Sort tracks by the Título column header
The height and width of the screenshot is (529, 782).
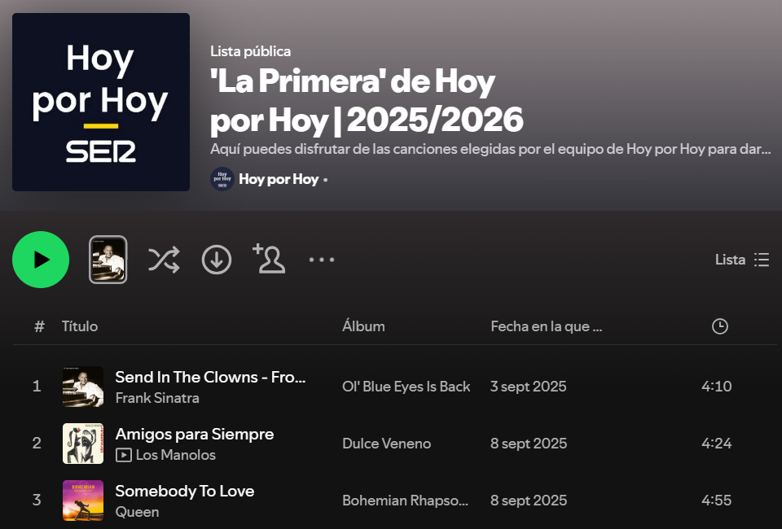click(x=80, y=326)
